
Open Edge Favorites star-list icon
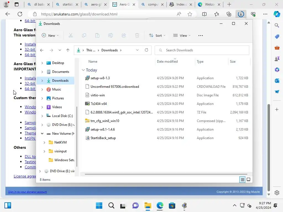pos(217,14)
